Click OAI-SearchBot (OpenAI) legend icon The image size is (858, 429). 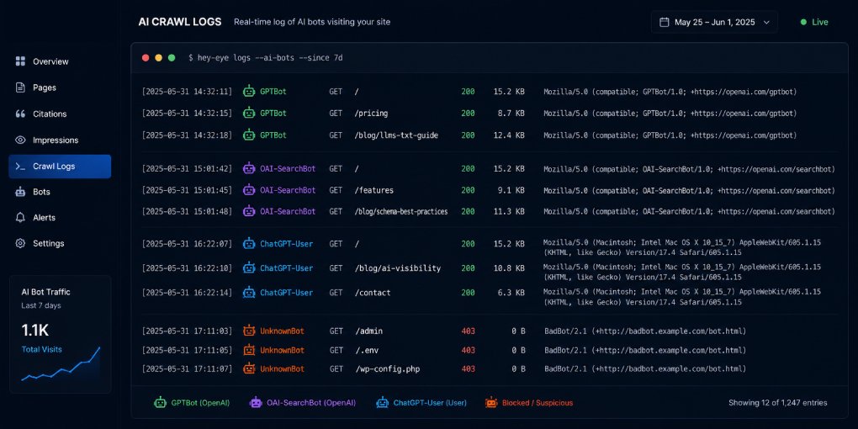pos(256,403)
